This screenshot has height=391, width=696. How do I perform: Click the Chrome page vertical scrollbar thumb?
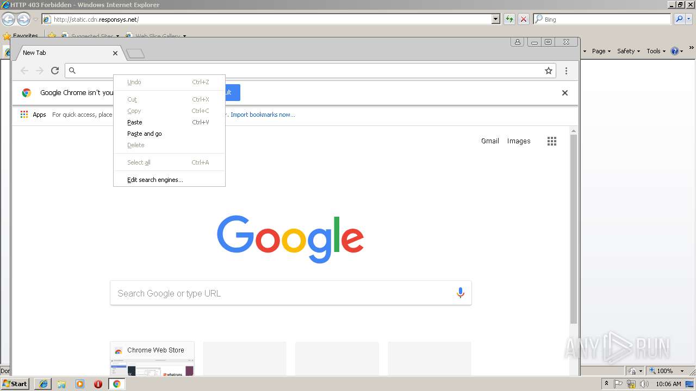pos(574,228)
